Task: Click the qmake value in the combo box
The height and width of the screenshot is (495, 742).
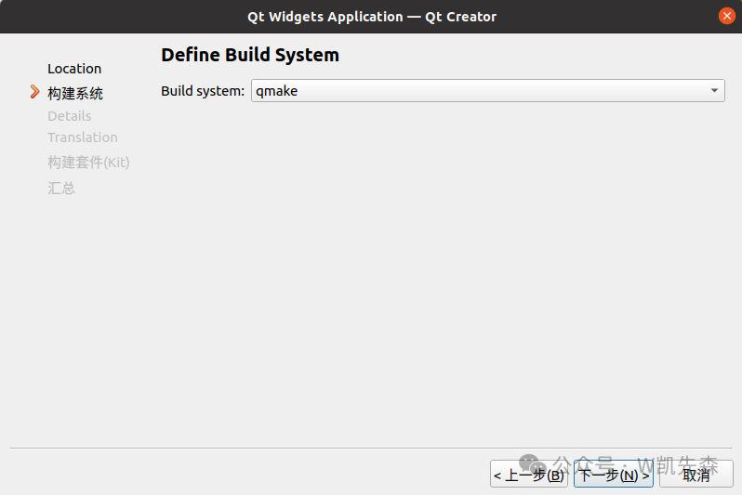Action: tap(276, 91)
